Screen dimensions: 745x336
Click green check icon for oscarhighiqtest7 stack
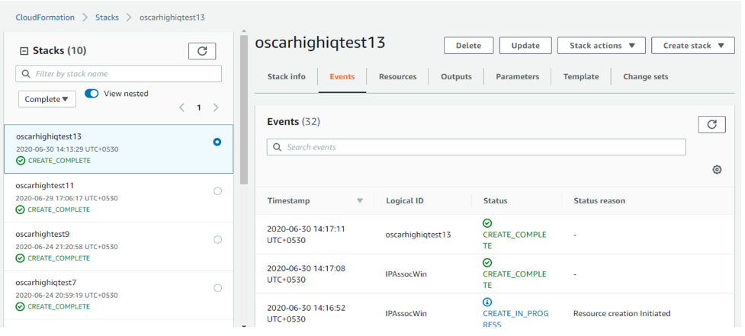click(x=21, y=306)
